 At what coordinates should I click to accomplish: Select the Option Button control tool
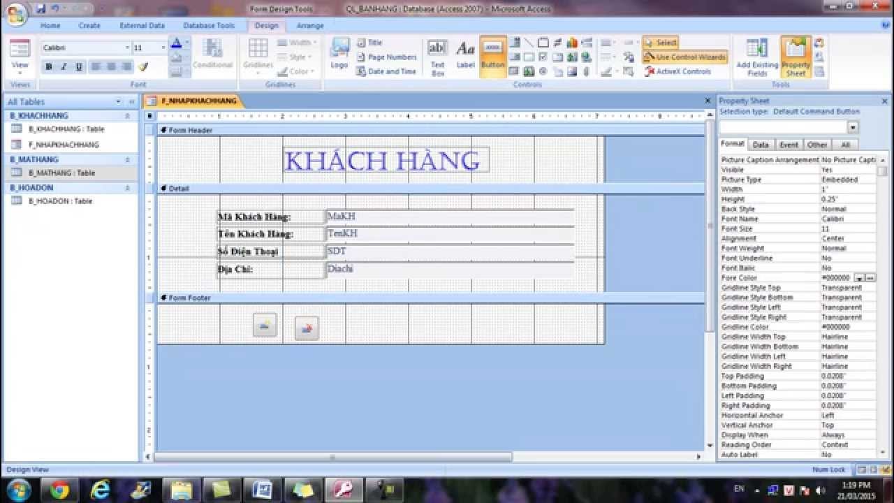click(543, 71)
